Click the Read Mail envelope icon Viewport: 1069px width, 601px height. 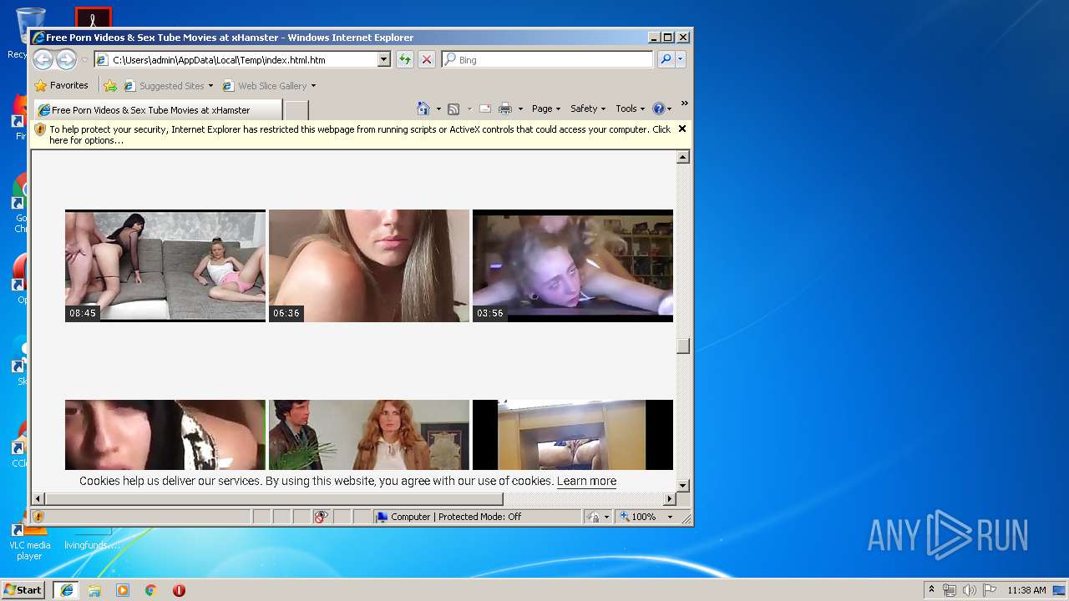click(484, 109)
